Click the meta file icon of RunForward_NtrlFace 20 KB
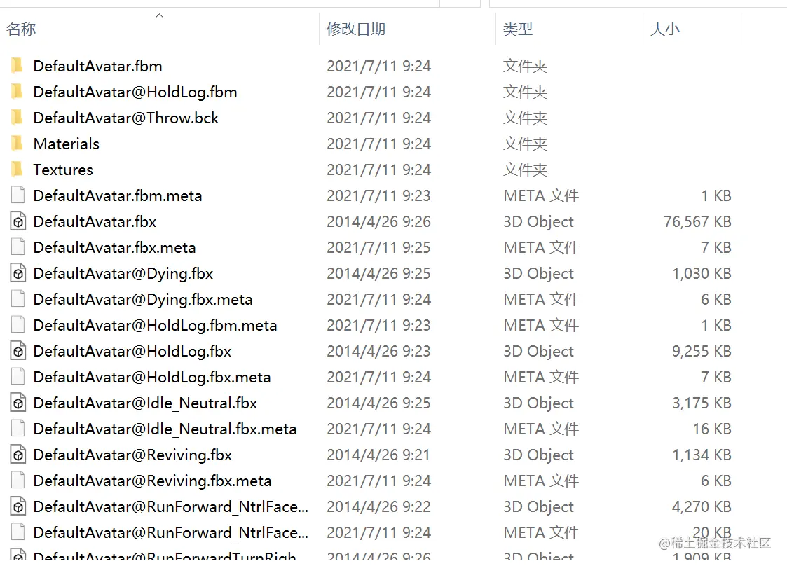 point(18,532)
